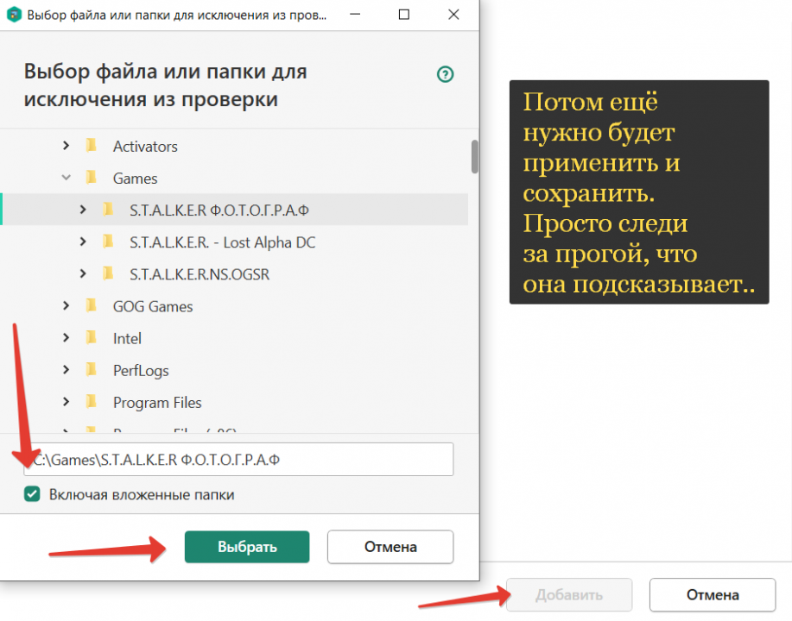Click the PerfLogs folder icon

[92, 370]
